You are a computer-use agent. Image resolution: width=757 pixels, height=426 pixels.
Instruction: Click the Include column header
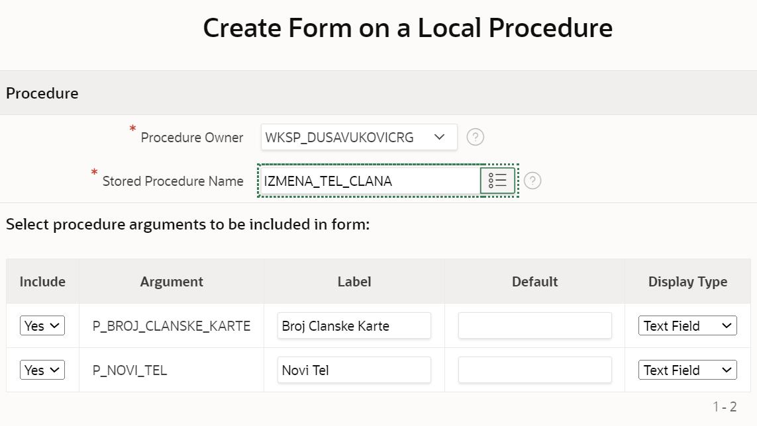tap(42, 282)
